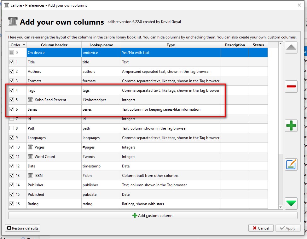Add a column with the green plus icon
307x239 pixels.
(x=291, y=125)
